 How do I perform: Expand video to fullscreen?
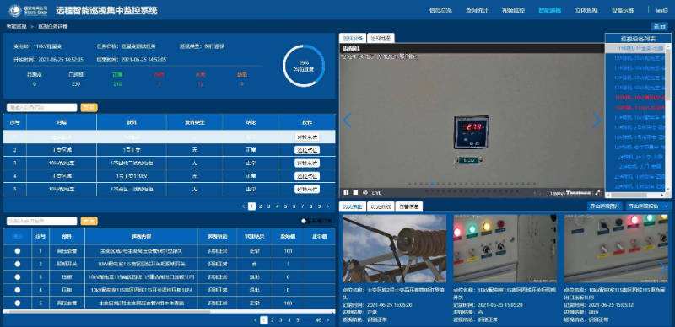click(x=598, y=193)
